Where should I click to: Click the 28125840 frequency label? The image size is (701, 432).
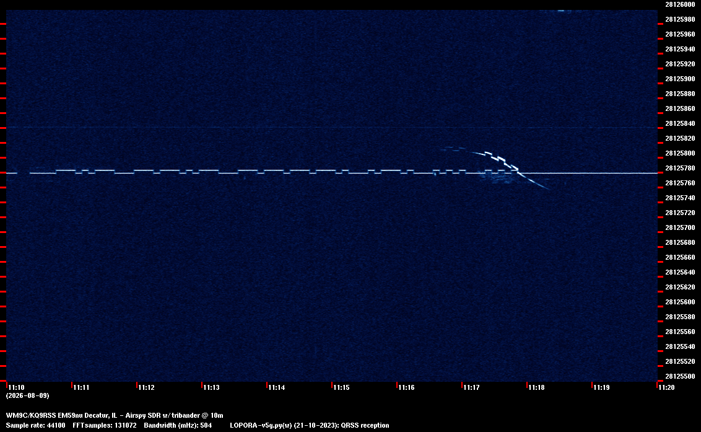pos(680,123)
